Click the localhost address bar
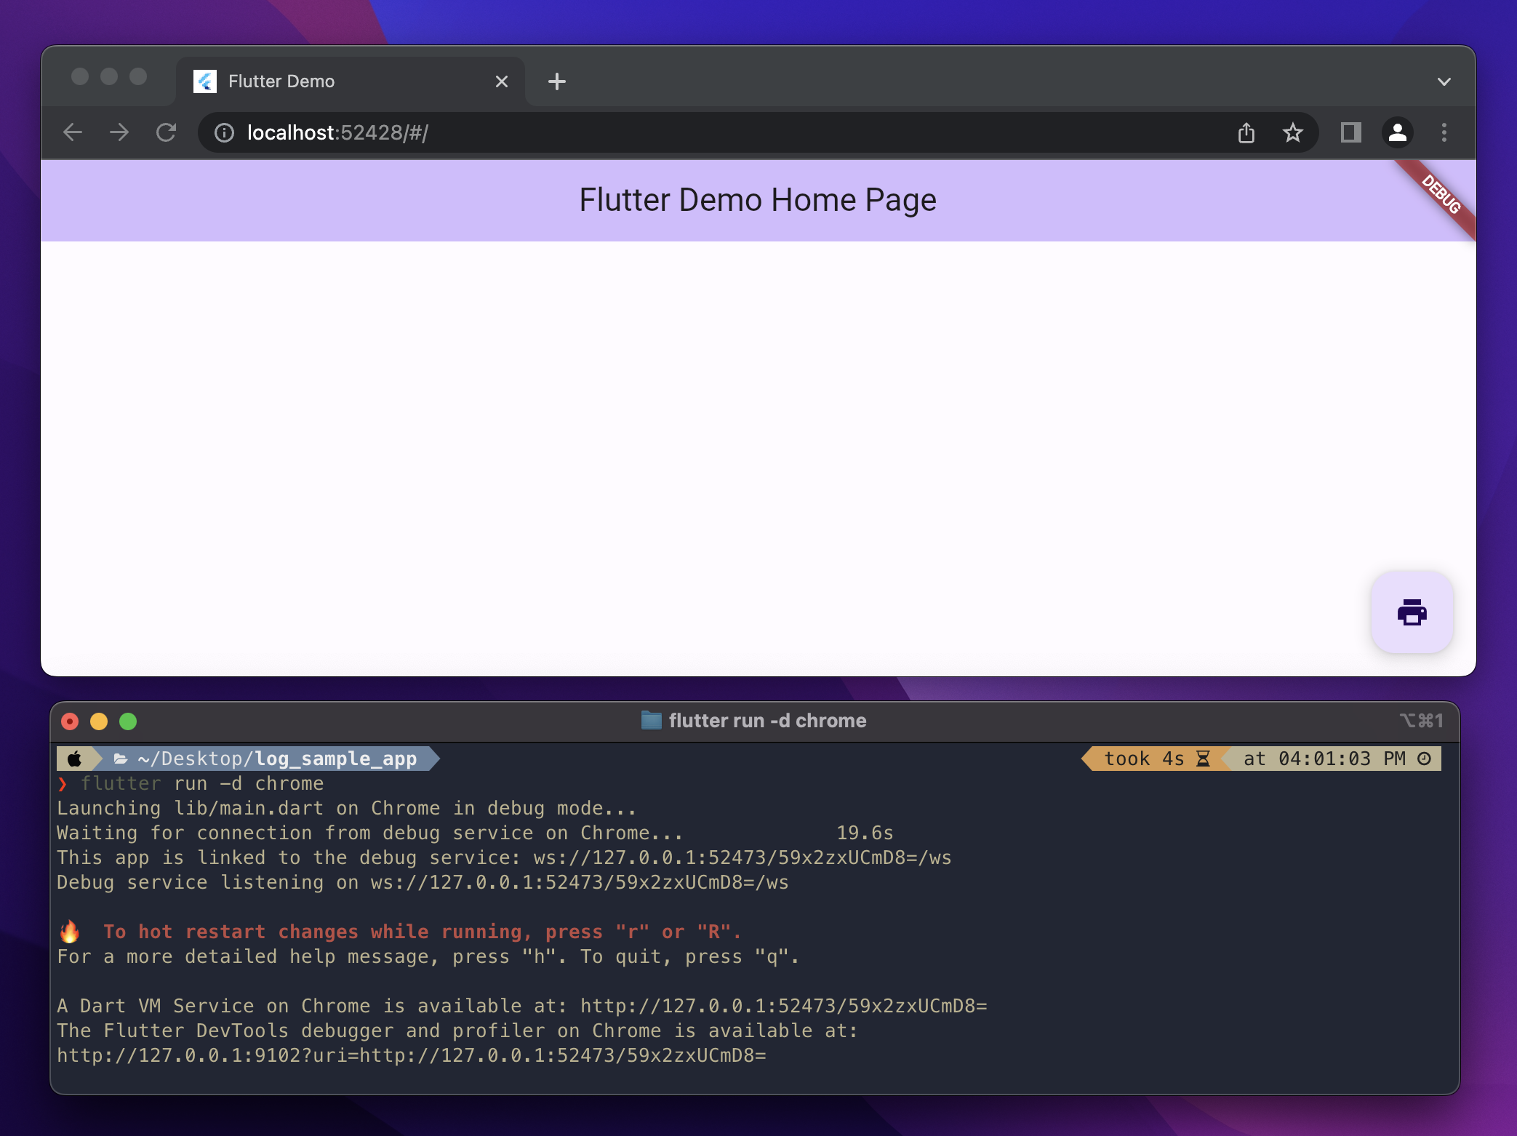 (x=337, y=132)
